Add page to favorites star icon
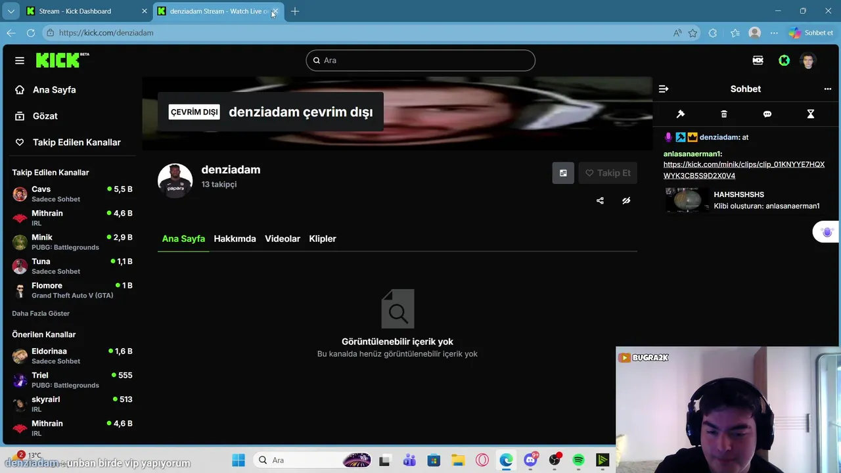 coord(693,33)
